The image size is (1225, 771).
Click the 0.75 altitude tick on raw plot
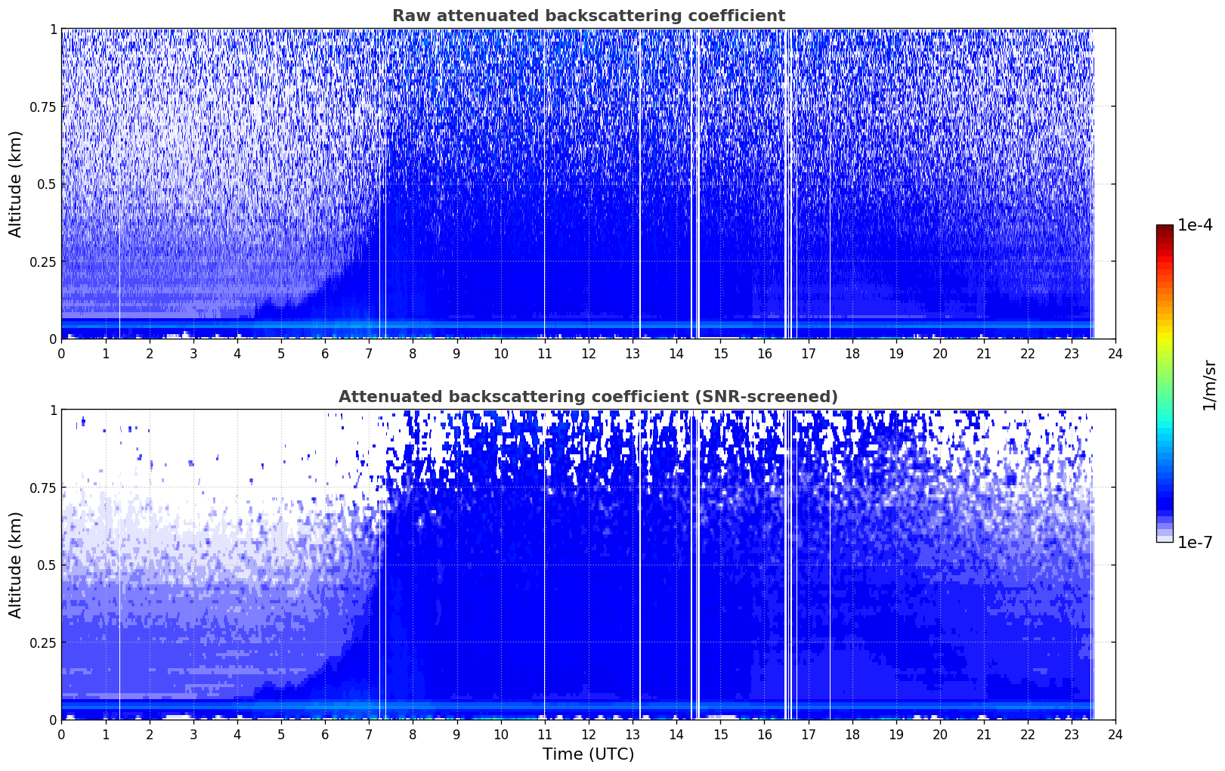click(x=43, y=107)
